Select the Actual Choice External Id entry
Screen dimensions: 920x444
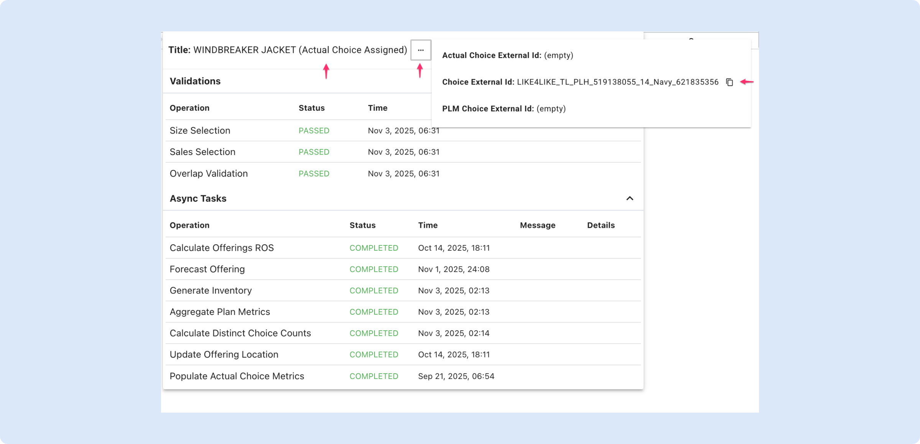pos(507,55)
